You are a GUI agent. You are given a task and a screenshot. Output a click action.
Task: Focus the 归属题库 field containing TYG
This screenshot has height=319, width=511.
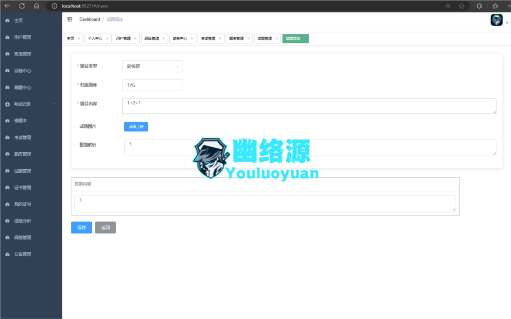click(153, 85)
